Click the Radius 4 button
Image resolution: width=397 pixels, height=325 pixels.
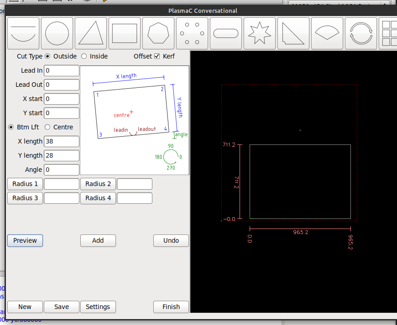point(98,198)
